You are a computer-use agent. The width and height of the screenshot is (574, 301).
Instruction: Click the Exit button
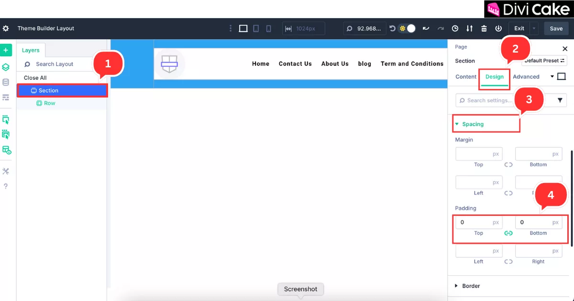519,29
